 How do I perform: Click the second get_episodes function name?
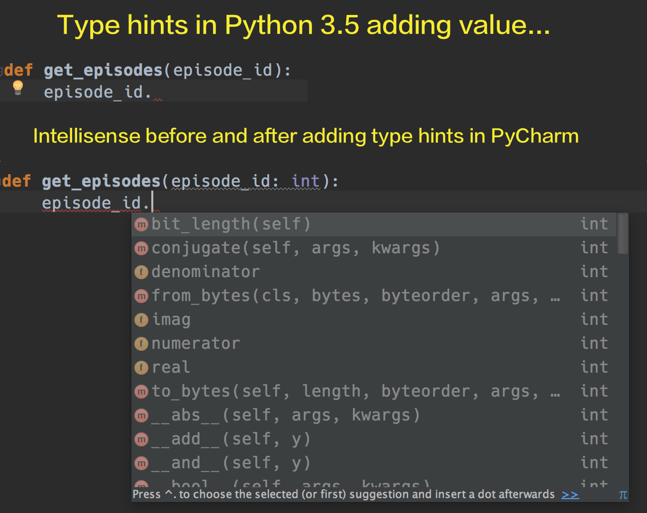(x=101, y=181)
